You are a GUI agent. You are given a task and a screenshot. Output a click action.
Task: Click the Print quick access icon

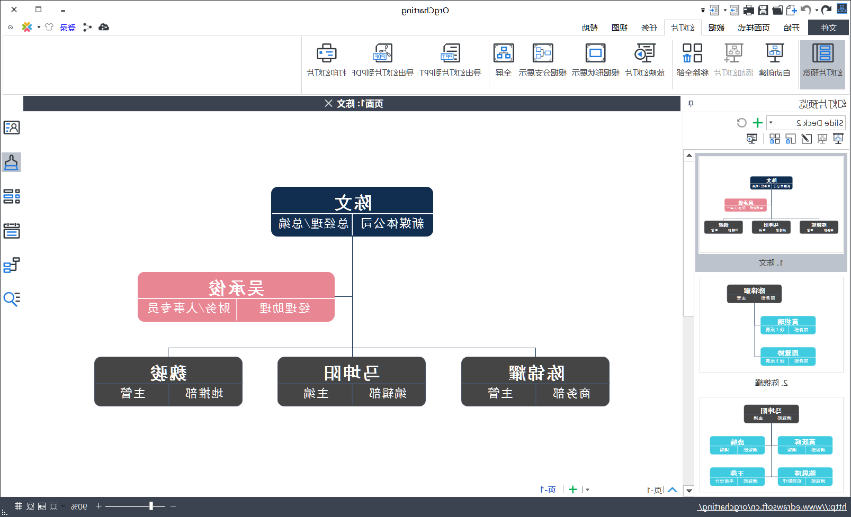tap(749, 10)
